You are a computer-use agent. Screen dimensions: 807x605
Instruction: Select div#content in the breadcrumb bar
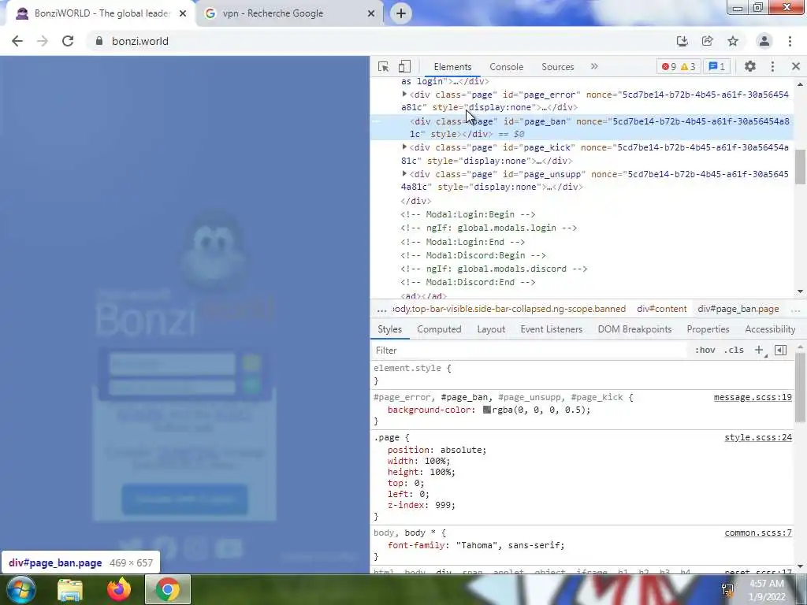(x=661, y=309)
